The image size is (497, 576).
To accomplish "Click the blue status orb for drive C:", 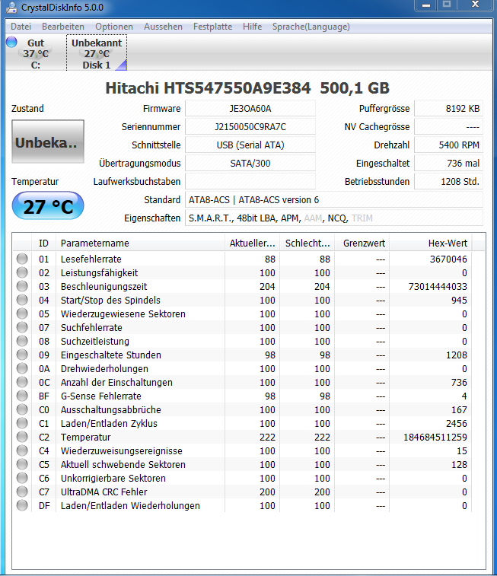I will 11,42.
